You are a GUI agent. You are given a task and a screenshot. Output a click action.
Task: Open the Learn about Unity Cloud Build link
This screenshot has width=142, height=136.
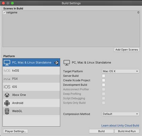(120, 126)
